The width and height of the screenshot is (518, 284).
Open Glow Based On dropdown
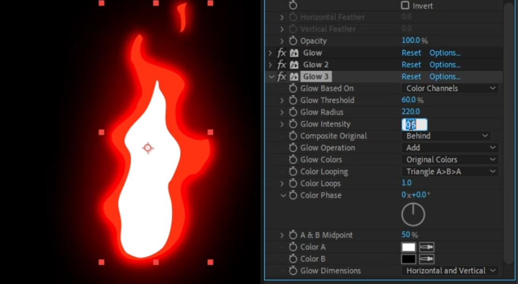tap(450, 88)
